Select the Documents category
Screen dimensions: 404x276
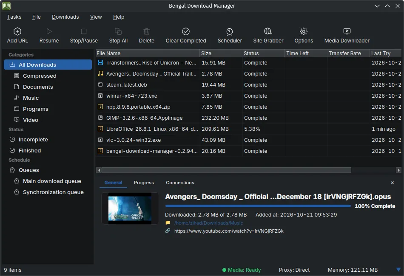[48, 87]
